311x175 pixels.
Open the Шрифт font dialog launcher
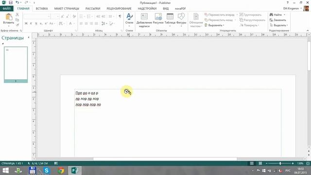pyautogui.click(x=76, y=31)
